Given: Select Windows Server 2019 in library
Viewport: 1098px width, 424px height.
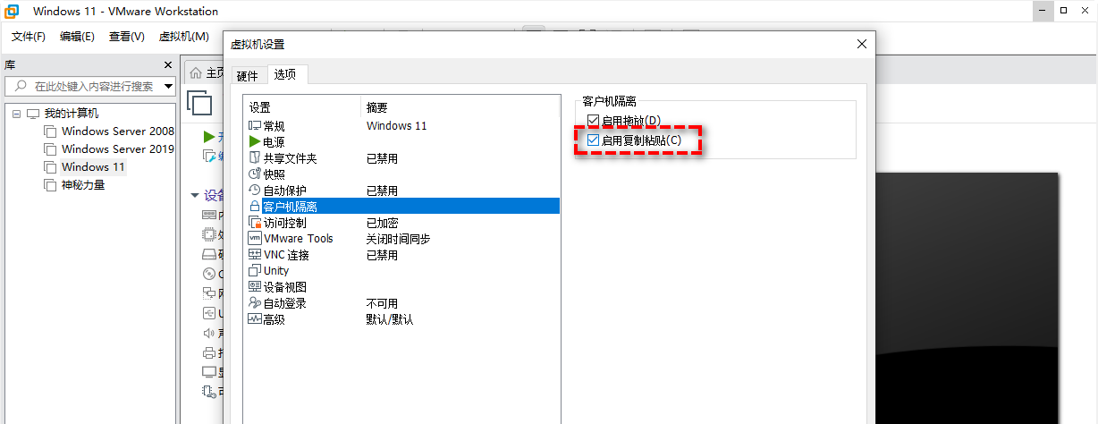Looking at the screenshot, I should (x=117, y=148).
